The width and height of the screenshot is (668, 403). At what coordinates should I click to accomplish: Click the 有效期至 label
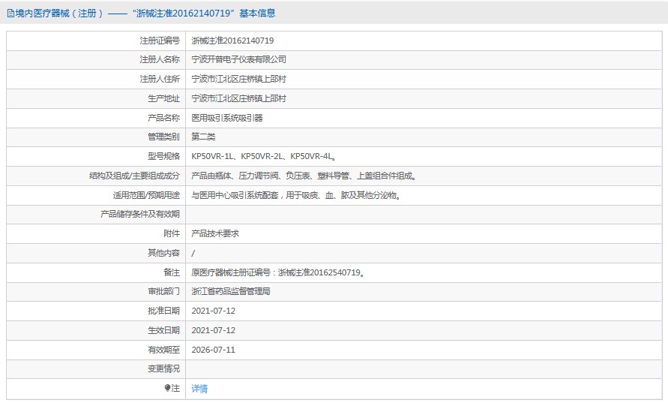point(163,350)
